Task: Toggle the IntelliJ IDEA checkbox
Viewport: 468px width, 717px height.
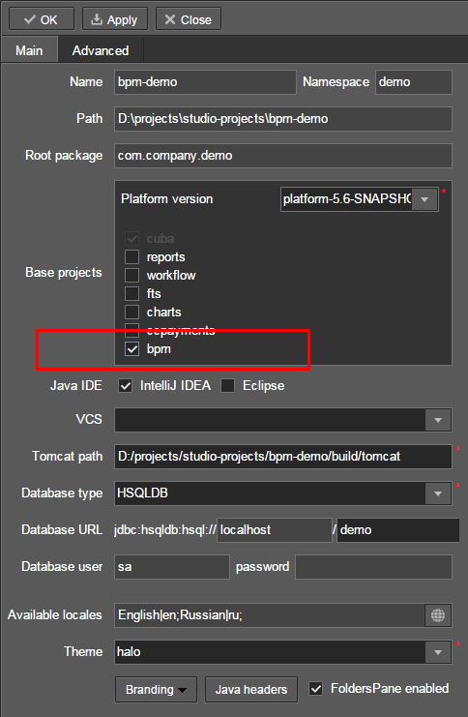Action: click(126, 385)
